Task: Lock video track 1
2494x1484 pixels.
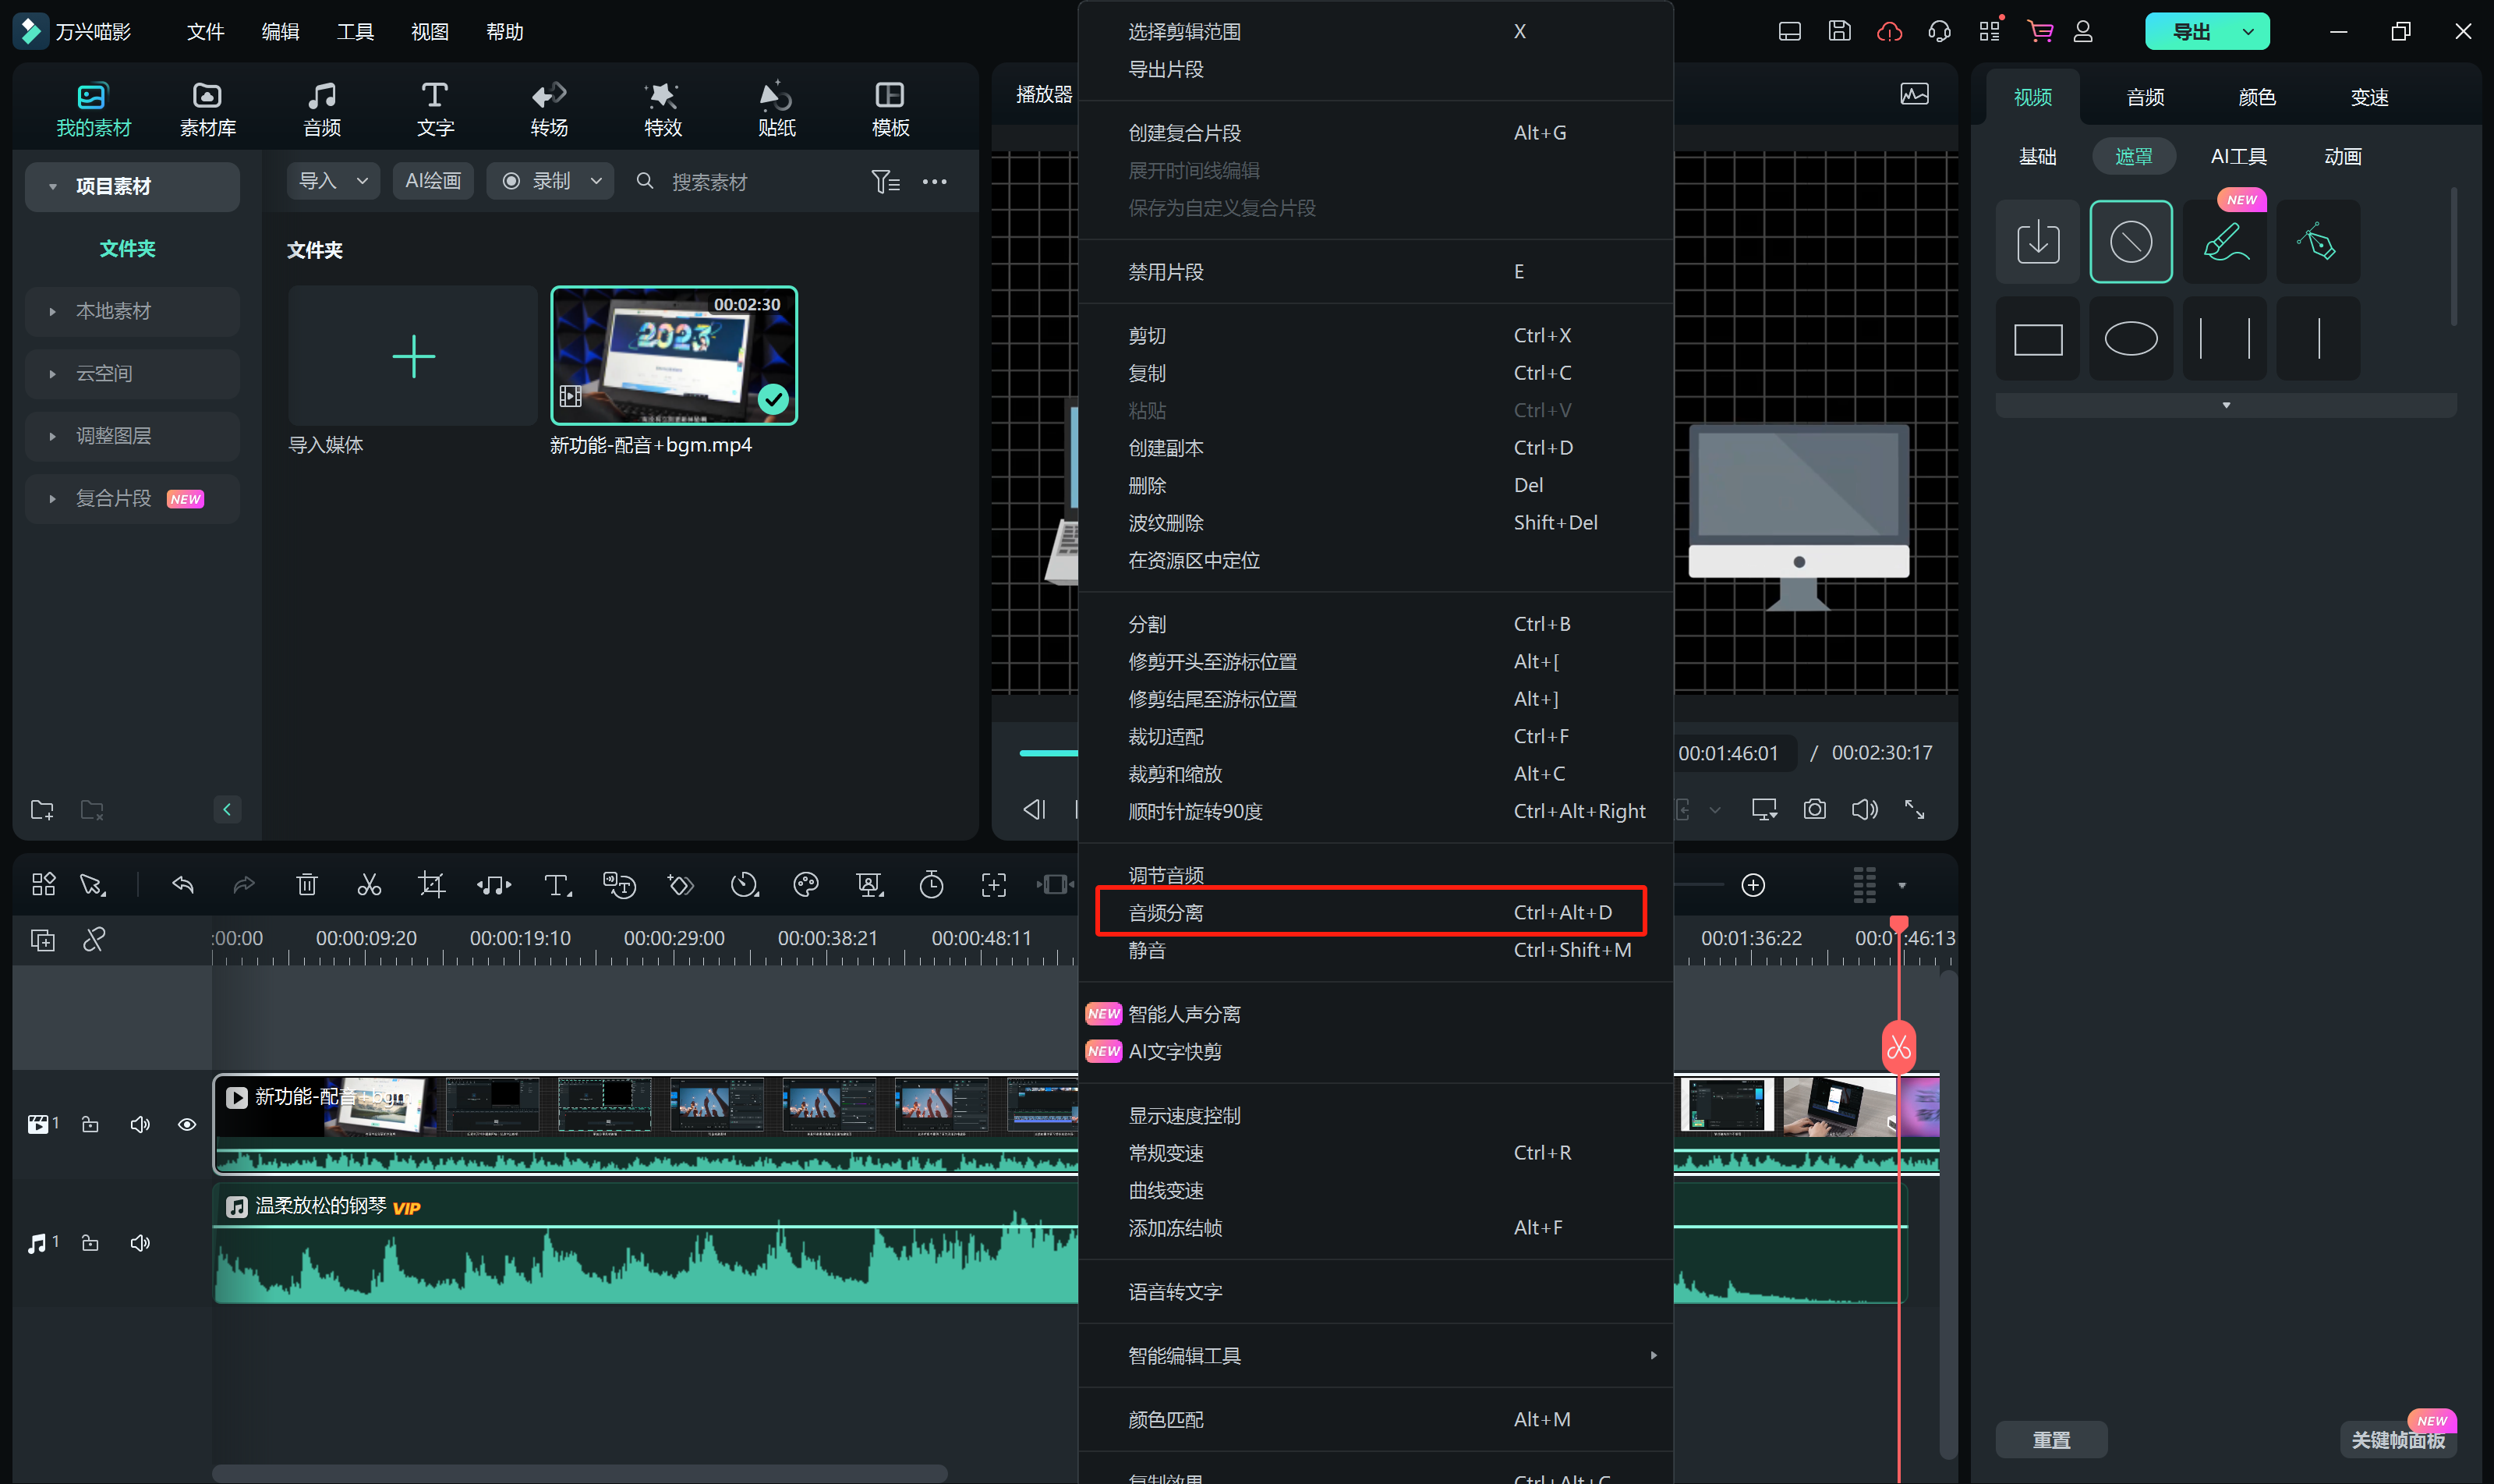Action: point(90,1125)
